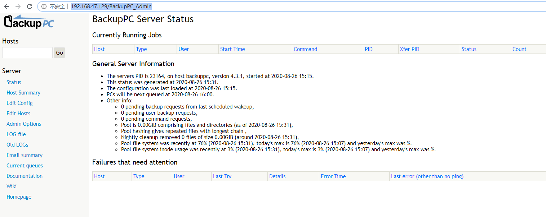
Task: Click Start Time column header
Action: point(232,49)
